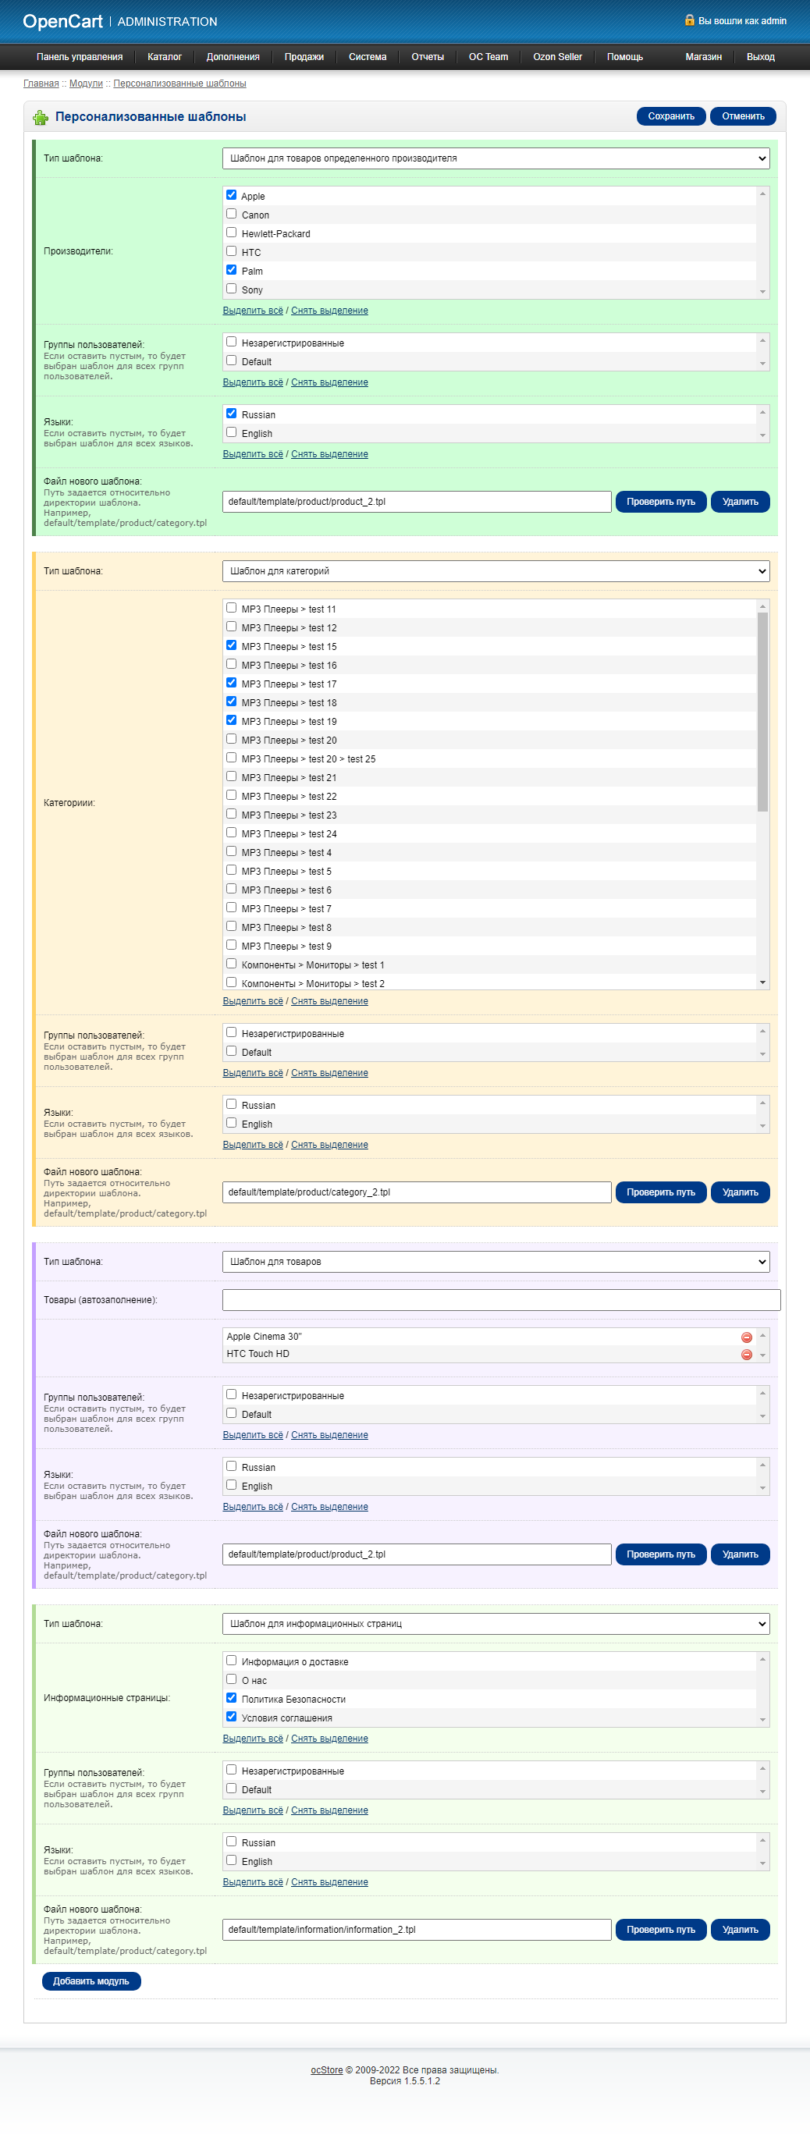Click the manufacturers list scroll-down arrow
The width and height of the screenshot is (810, 2135).
click(x=762, y=292)
